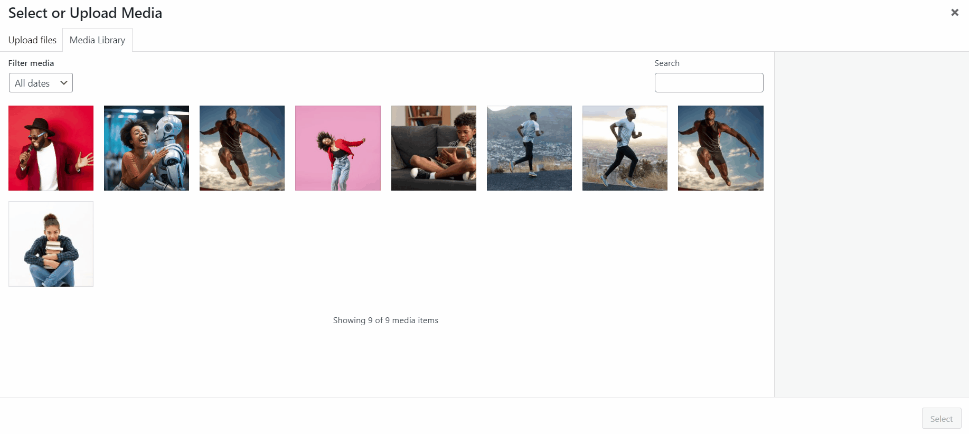Choose the boy with tablet on couch
Screen dimensions: 969x434
coord(434,148)
